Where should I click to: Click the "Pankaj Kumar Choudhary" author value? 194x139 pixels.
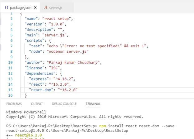(x=73, y=63)
